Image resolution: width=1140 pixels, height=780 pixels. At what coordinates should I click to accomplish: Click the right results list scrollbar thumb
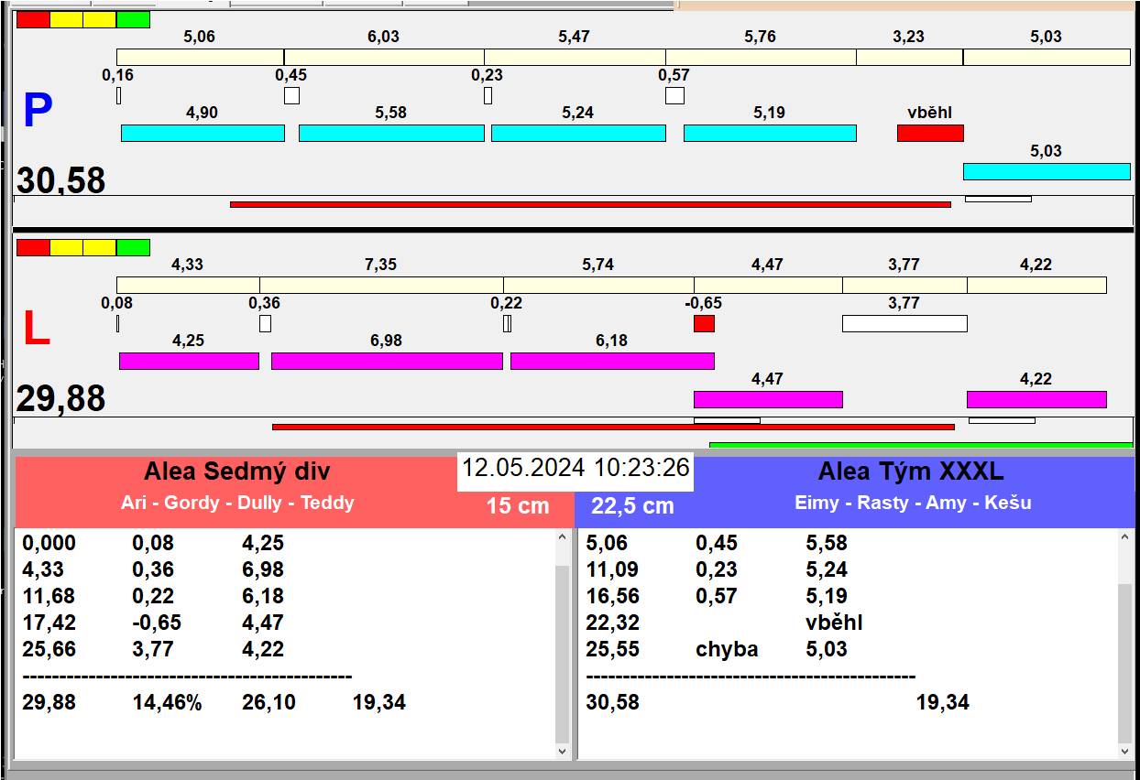tap(1126, 662)
